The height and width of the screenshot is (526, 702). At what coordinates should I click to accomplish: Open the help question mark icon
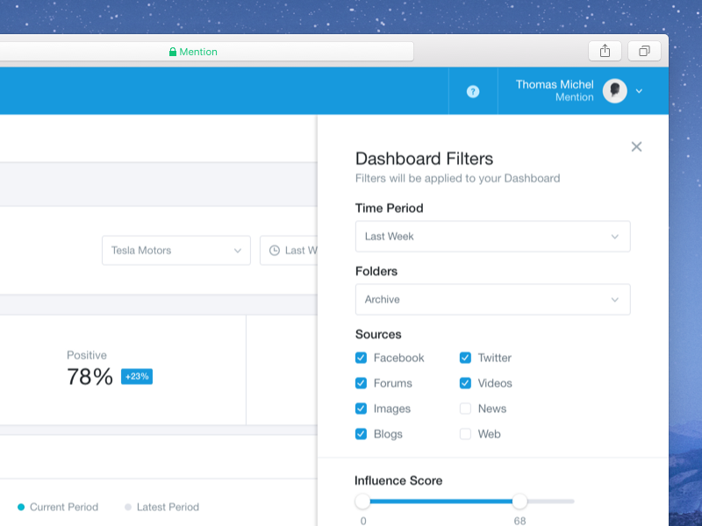tap(474, 91)
